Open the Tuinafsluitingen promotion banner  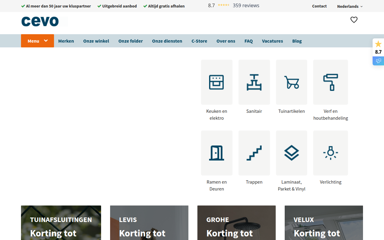point(61,223)
